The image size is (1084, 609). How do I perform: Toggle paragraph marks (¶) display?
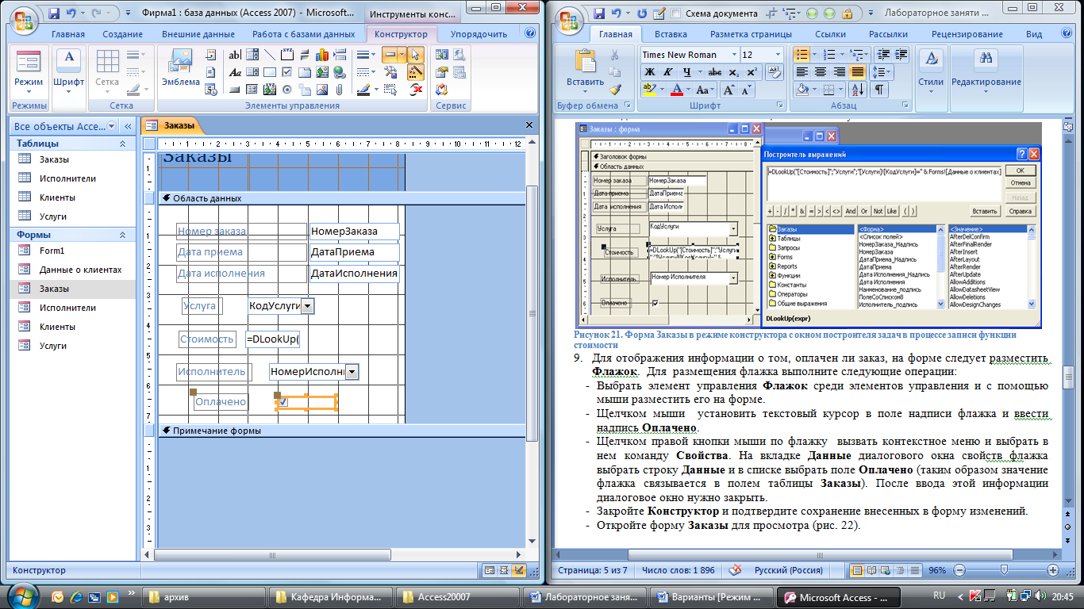point(879,90)
